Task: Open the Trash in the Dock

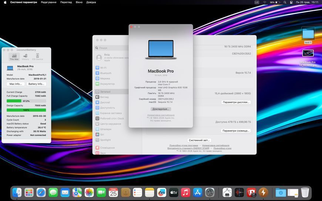Action: tap(305, 193)
